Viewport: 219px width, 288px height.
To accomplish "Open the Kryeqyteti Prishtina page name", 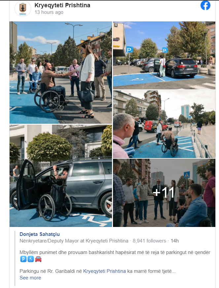I will (x=62, y=5).
